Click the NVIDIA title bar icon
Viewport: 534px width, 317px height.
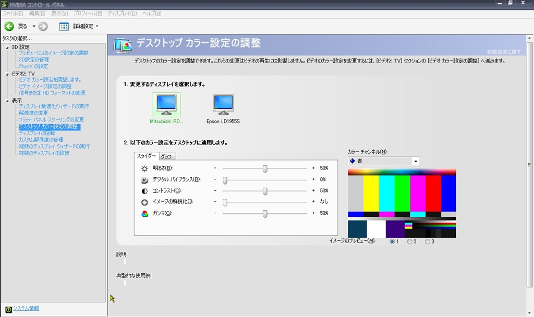click(4, 4)
